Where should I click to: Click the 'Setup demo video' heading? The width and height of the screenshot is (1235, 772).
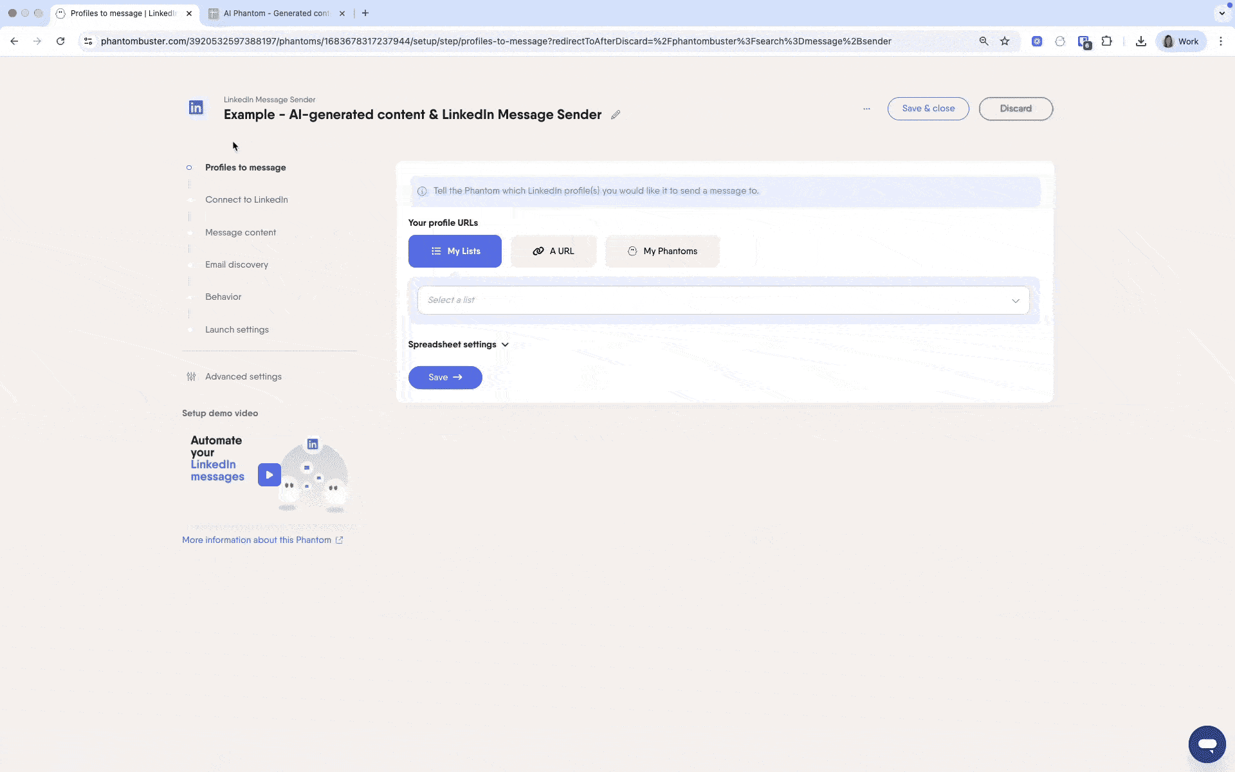click(x=220, y=413)
